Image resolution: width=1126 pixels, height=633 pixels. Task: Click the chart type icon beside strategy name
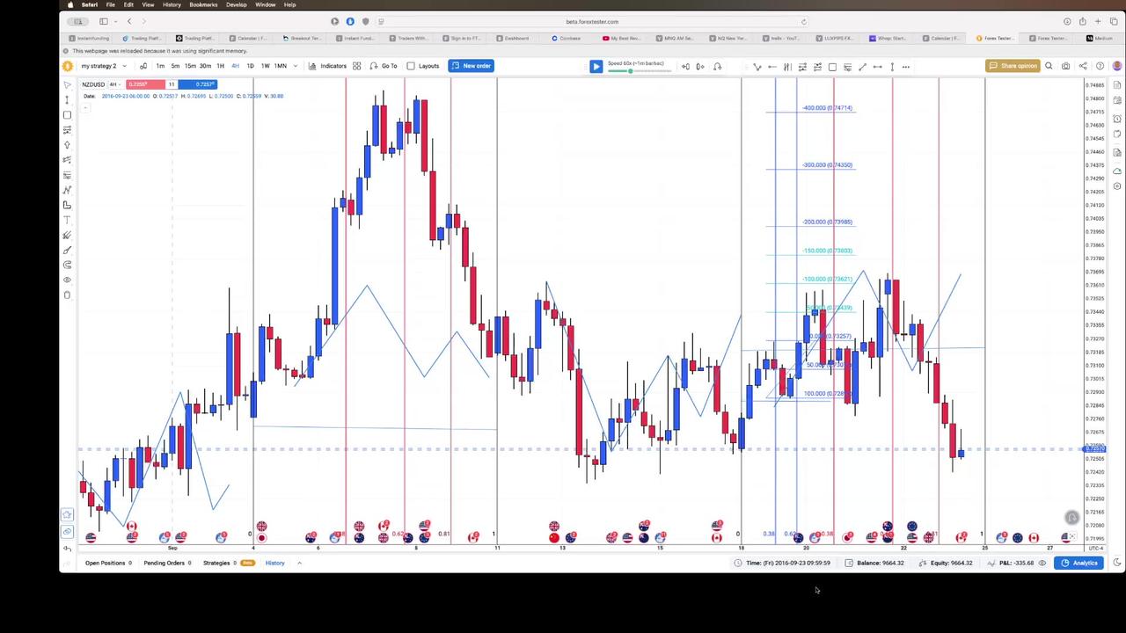(x=143, y=66)
